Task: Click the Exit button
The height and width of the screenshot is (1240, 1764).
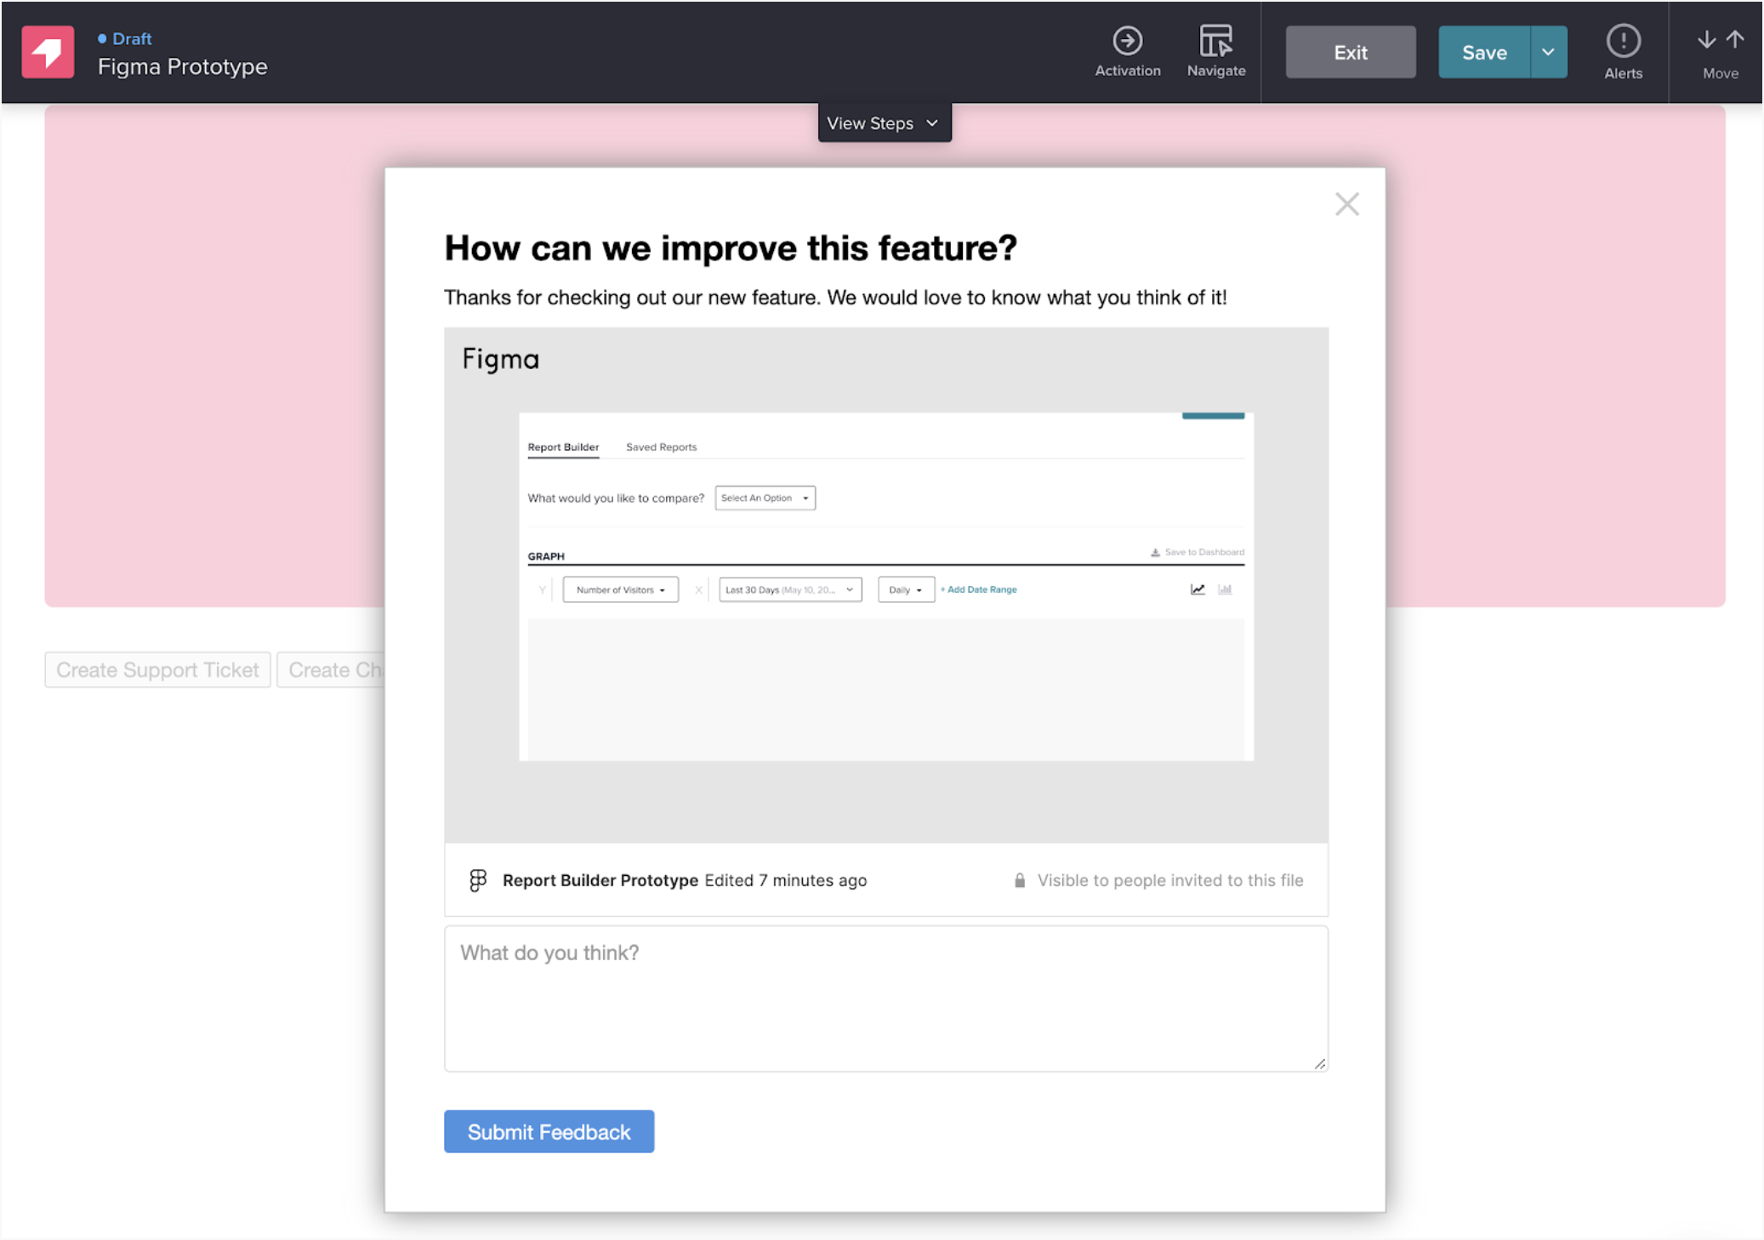Action: (1351, 53)
